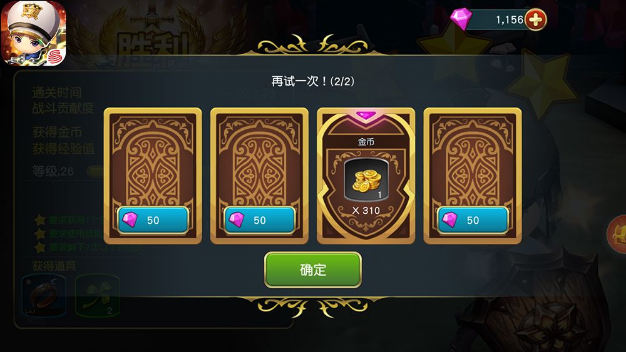Click the four-leaf clover item icon

(x=98, y=296)
